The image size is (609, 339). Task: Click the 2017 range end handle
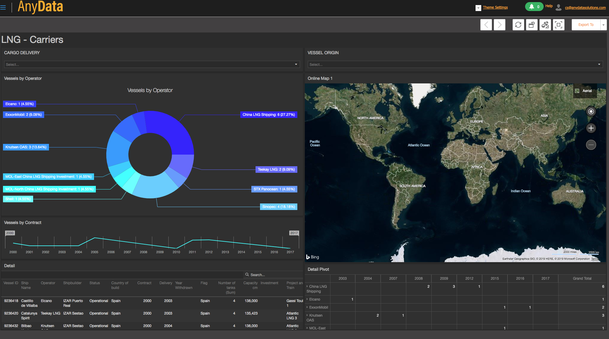click(294, 233)
